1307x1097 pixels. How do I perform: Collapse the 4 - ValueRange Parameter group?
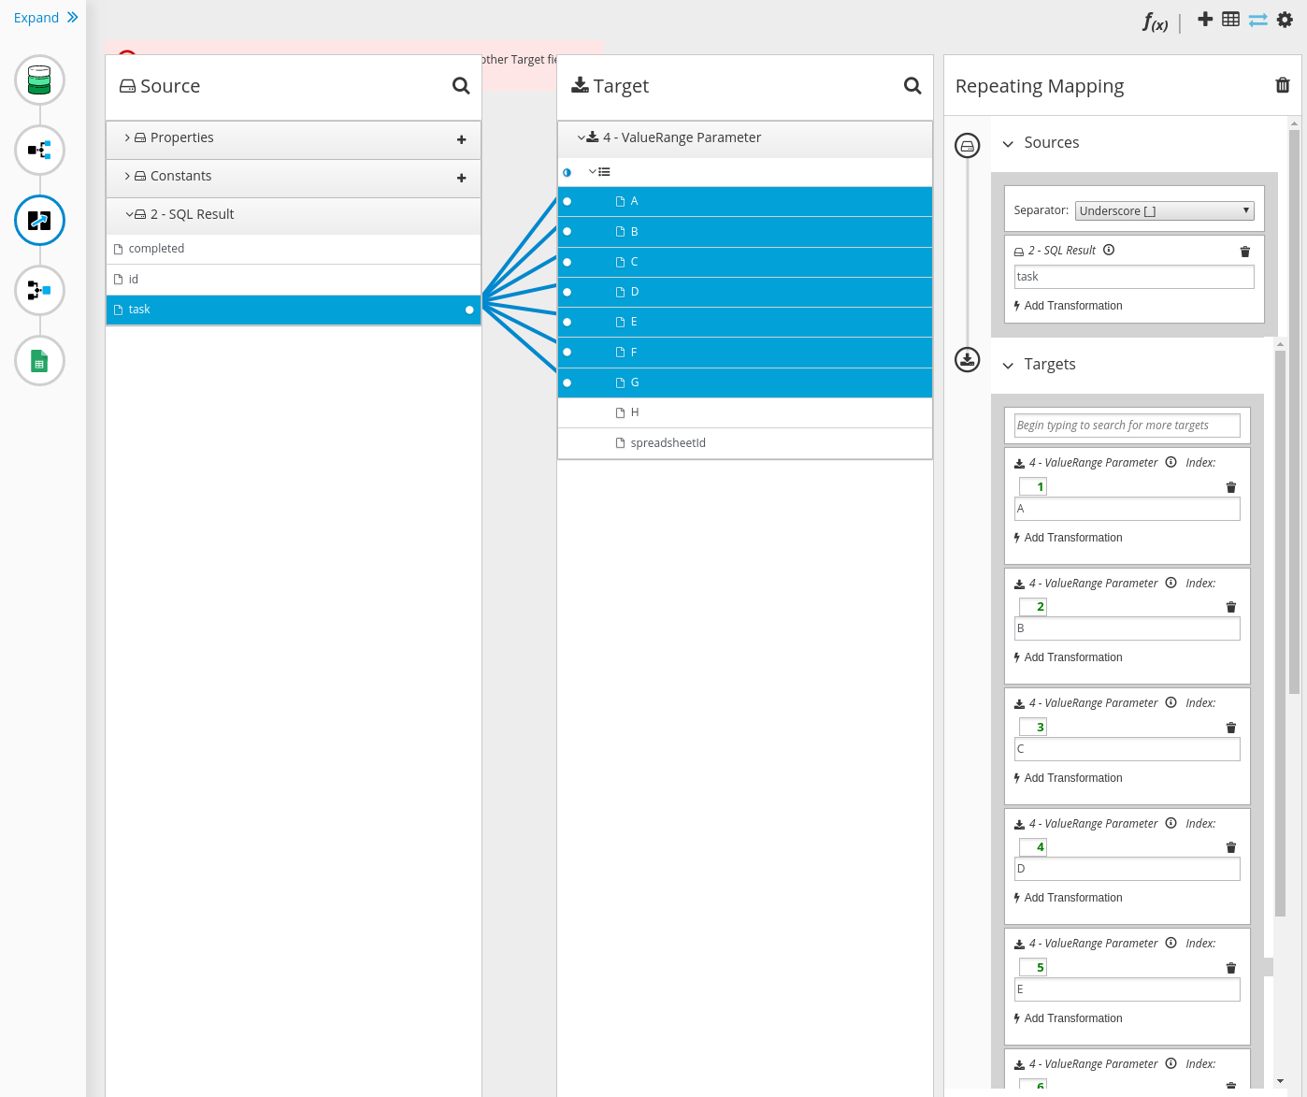(x=581, y=137)
